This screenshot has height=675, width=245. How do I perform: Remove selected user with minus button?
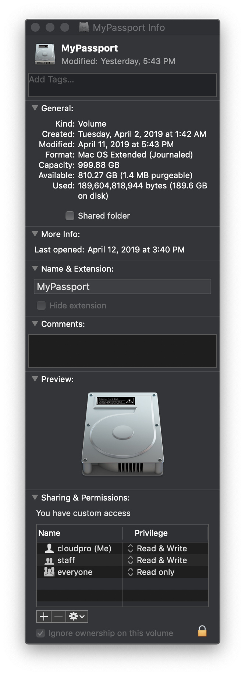click(x=58, y=616)
